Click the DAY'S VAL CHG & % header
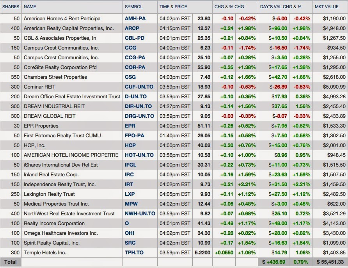Viewport: 348px width, 268px height. [281, 7]
